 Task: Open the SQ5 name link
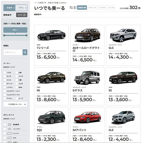coord(39,130)
